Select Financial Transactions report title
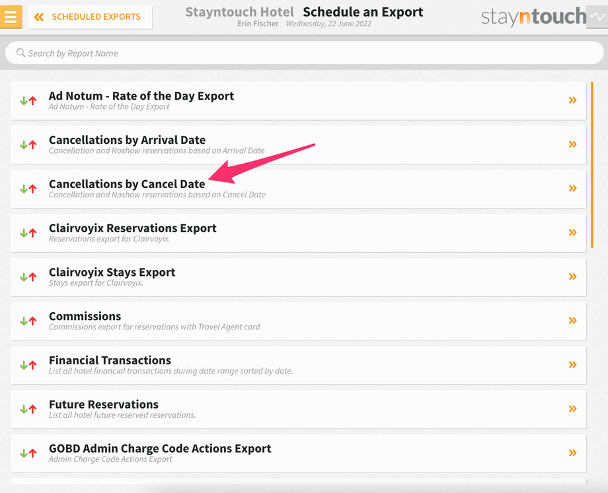This screenshot has height=493, width=608. coord(110,360)
